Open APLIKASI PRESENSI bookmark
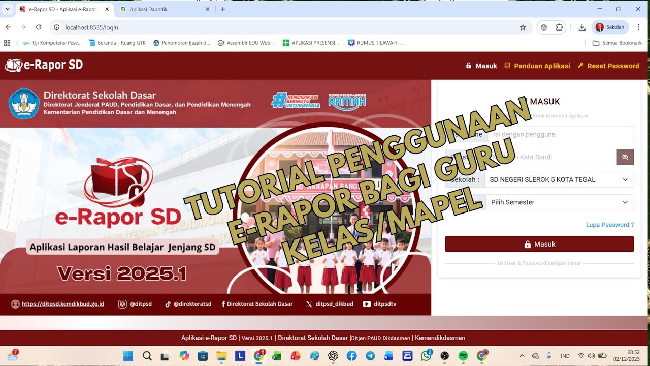This screenshot has width=650, height=366. click(311, 43)
